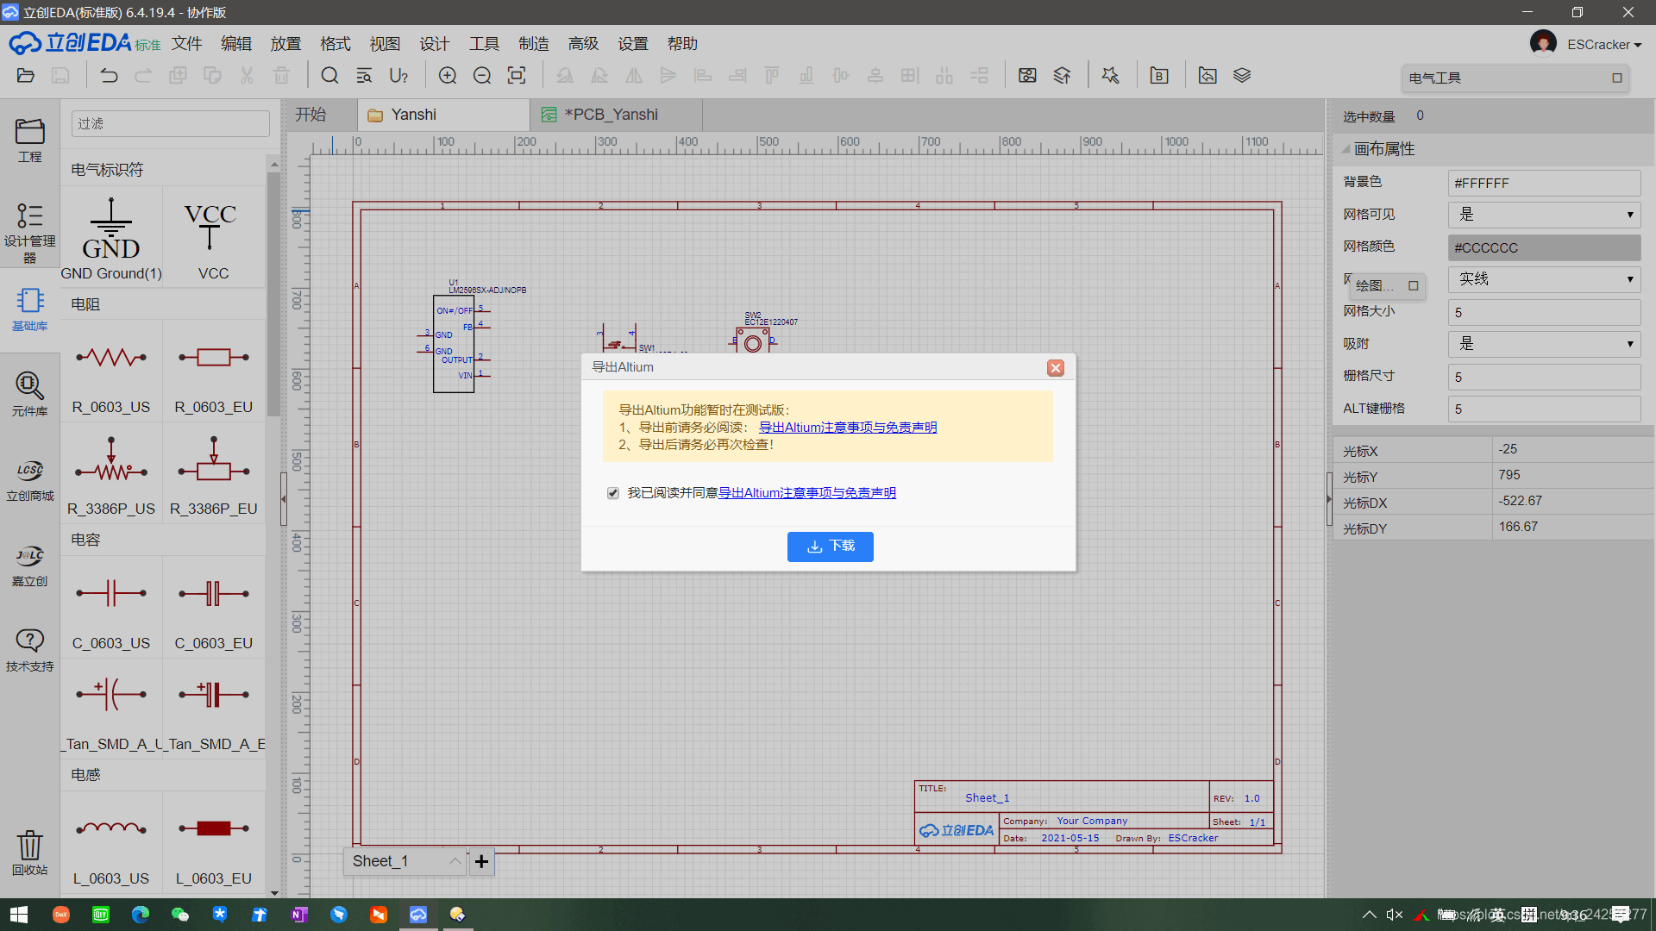
Task: Click the 过滤 filter input field
Action: click(x=170, y=124)
